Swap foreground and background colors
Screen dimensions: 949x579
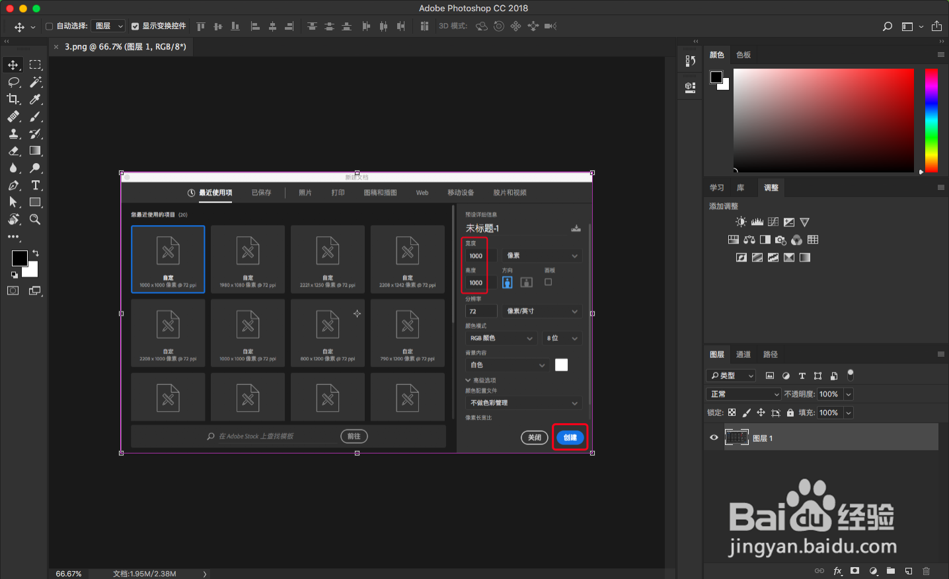[36, 253]
